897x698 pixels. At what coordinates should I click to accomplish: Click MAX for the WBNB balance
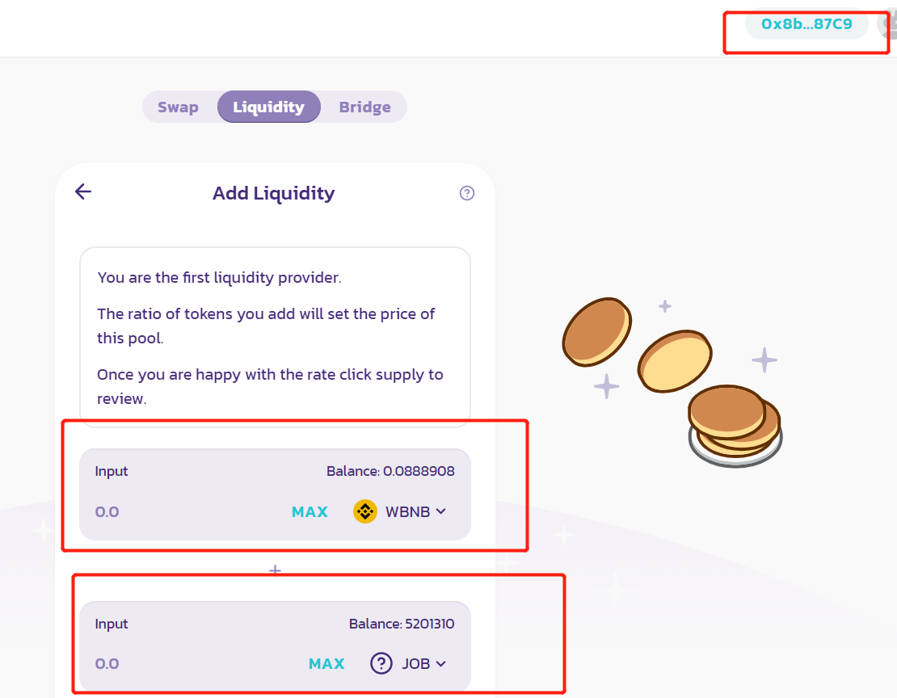310,511
